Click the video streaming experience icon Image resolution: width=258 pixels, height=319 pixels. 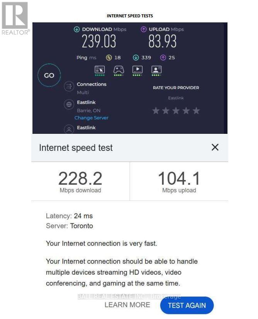(137, 70)
